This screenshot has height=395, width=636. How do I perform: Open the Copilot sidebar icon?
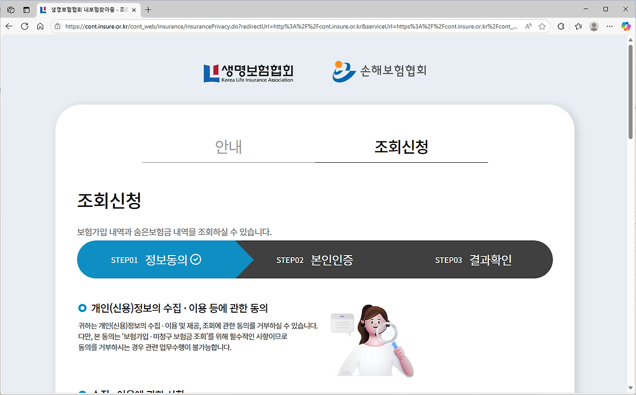point(626,26)
